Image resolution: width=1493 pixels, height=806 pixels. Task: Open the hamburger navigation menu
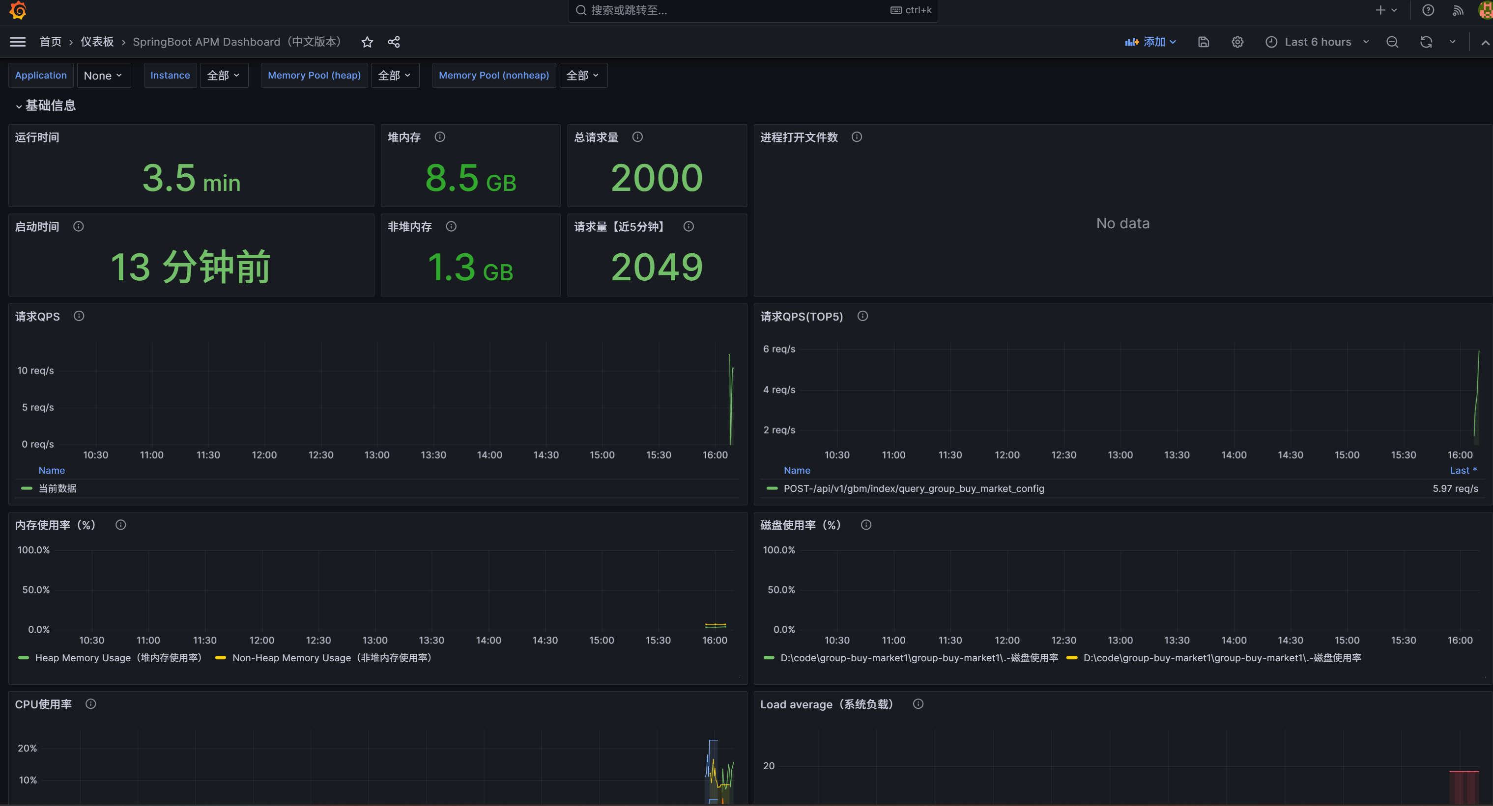18,42
